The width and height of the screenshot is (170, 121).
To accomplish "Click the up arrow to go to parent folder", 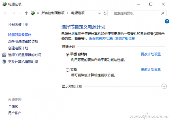I will 26,13.
